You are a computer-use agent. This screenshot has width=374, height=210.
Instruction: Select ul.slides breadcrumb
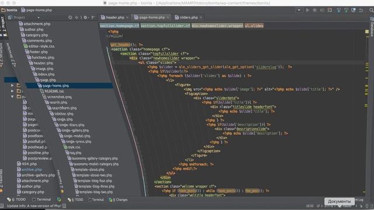254,26
